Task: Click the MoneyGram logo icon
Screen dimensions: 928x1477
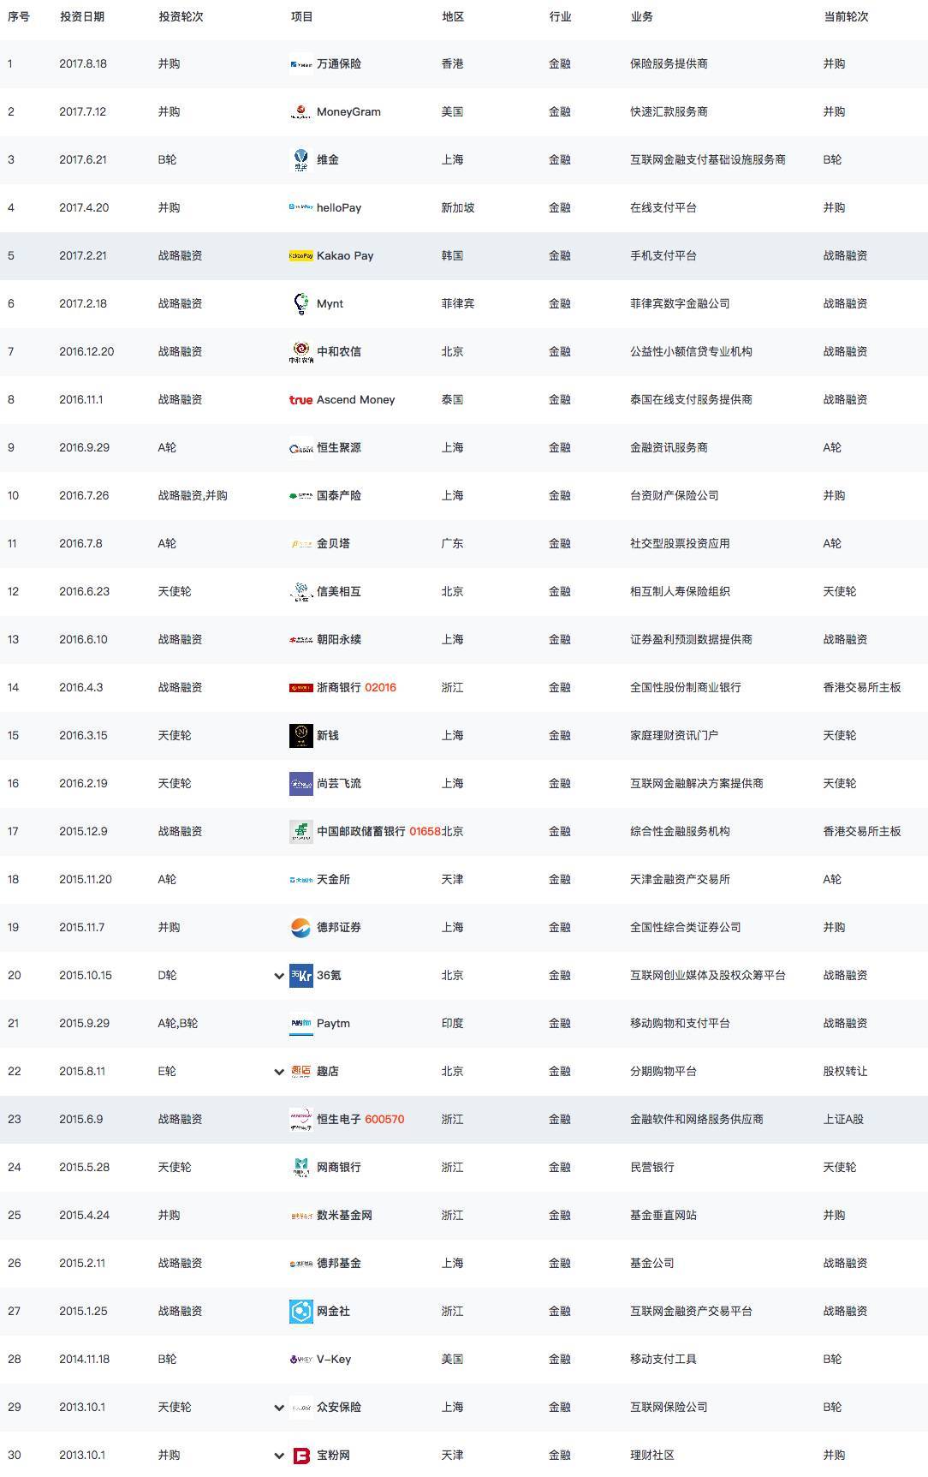Action: pyautogui.click(x=300, y=112)
